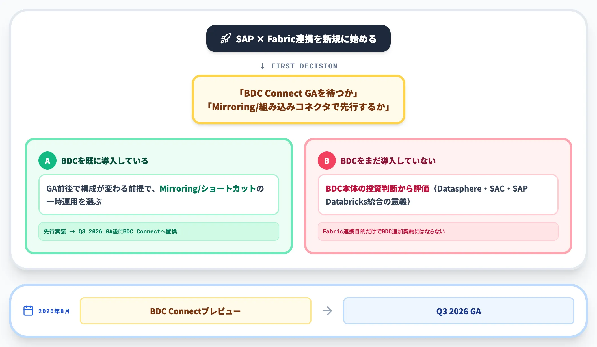Click the rocket icon in the title pill
The image size is (597, 347).
(226, 38)
